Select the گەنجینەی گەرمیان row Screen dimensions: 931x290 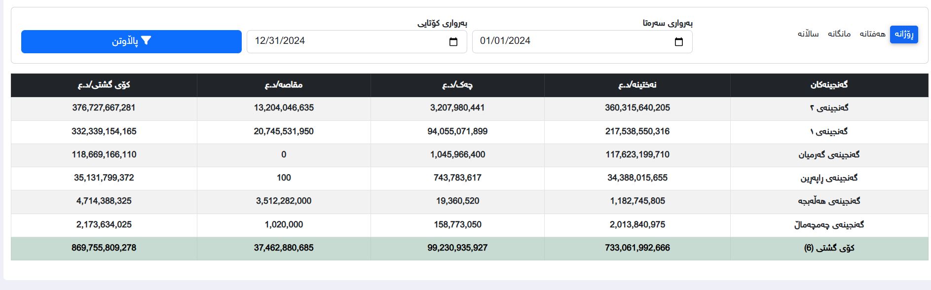point(829,155)
